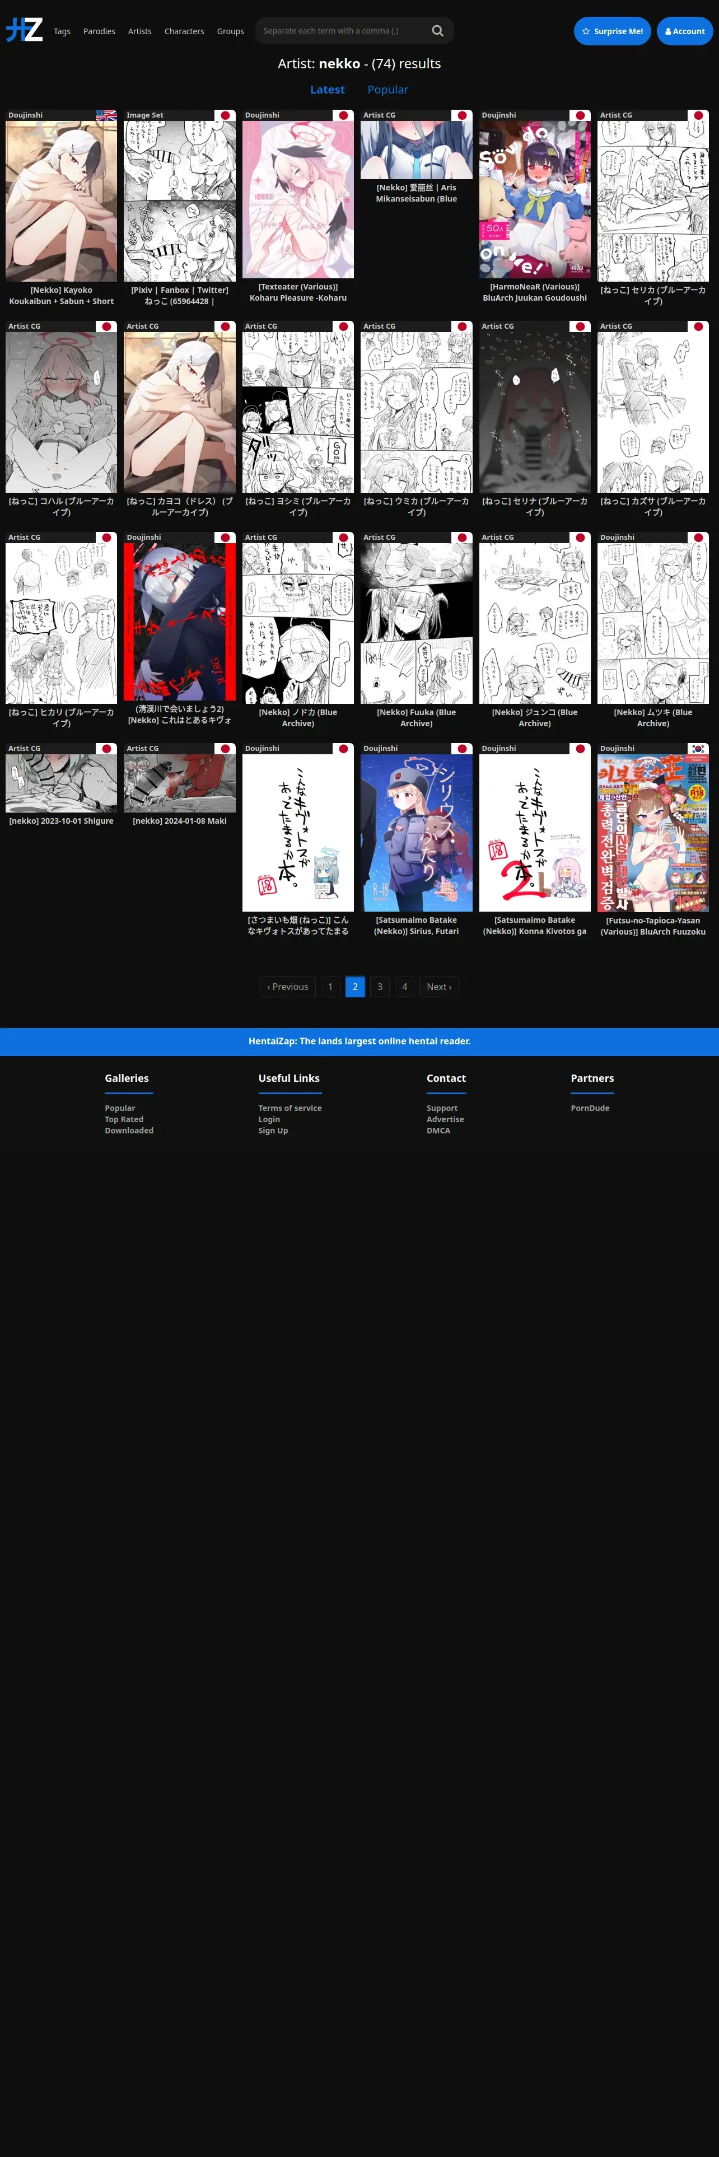The height and width of the screenshot is (2157, 719).
Task: Open the Artists menu item
Action: click(140, 31)
